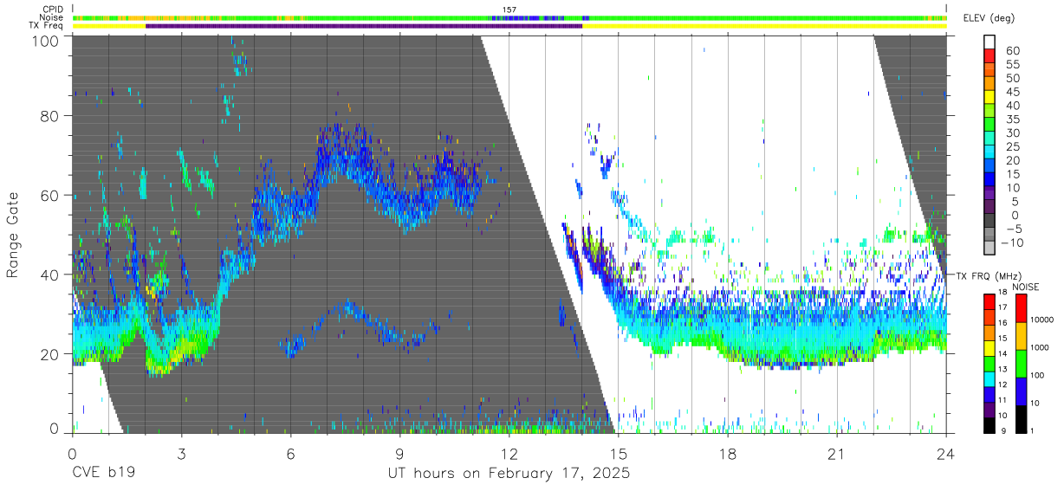Click the yellow TX FRQ swatch between 14 and 15
Image resolution: width=1064 pixels, height=491 pixels.
[x=989, y=349]
